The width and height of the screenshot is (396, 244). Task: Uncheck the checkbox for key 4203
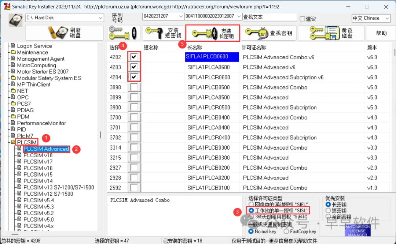(x=134, y=67)
